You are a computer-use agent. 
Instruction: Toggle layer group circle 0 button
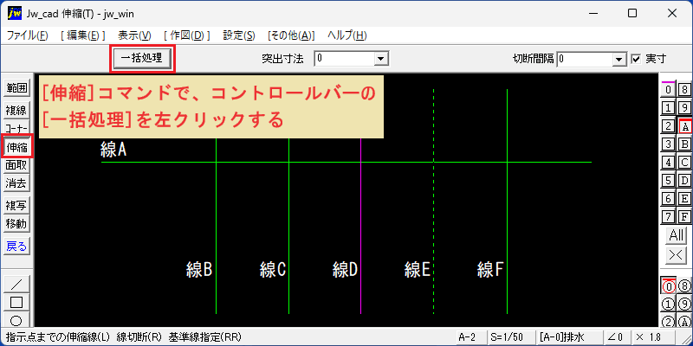(668, 287)
